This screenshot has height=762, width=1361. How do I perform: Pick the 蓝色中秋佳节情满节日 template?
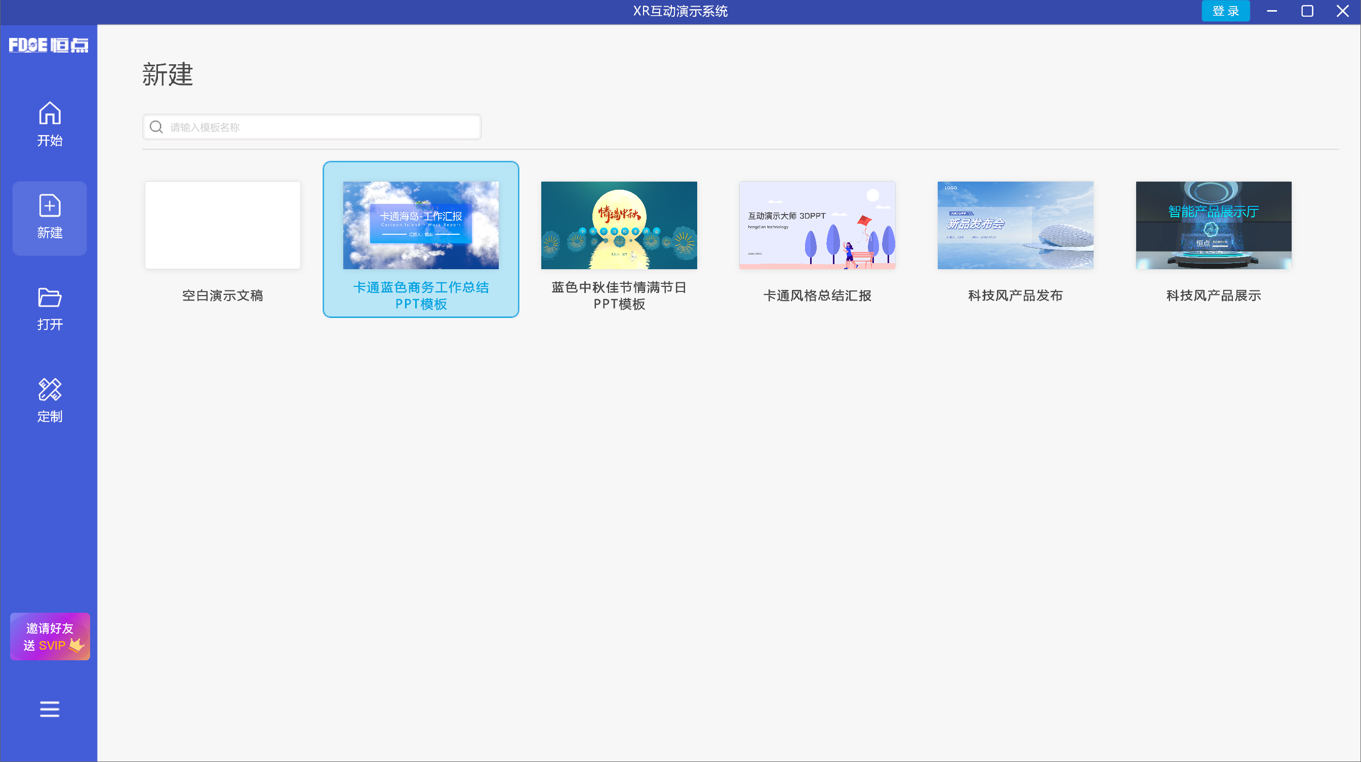[619, 226]
